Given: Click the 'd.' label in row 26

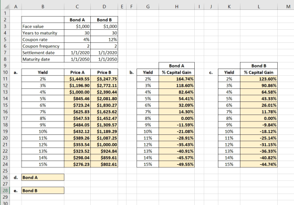Looking at the screenshot, I should click(16, 177).
